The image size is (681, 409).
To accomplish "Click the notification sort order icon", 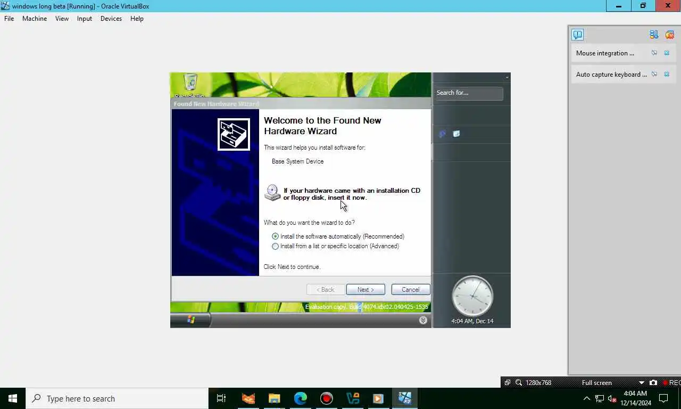I will (654, 35).
